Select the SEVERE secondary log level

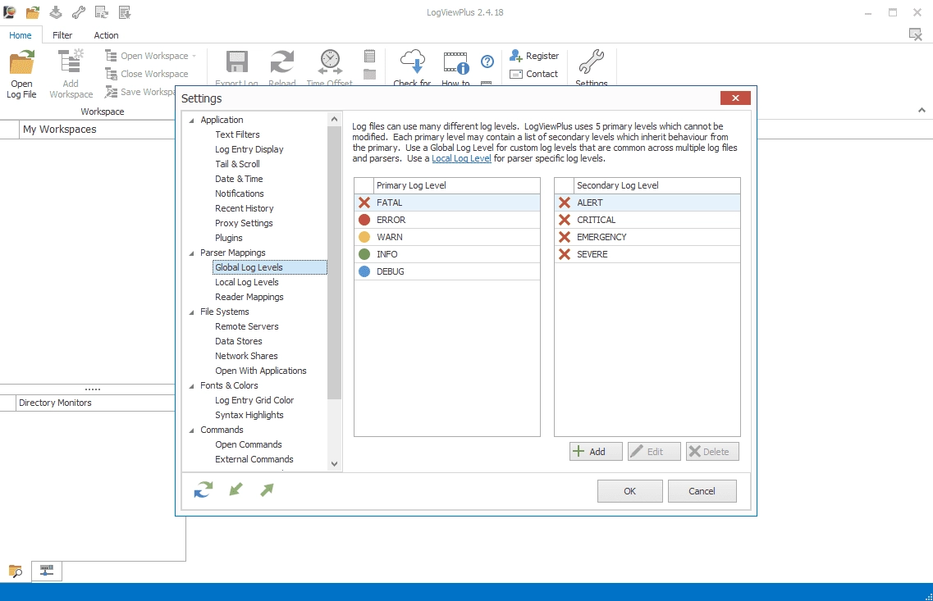pos(647,254)
